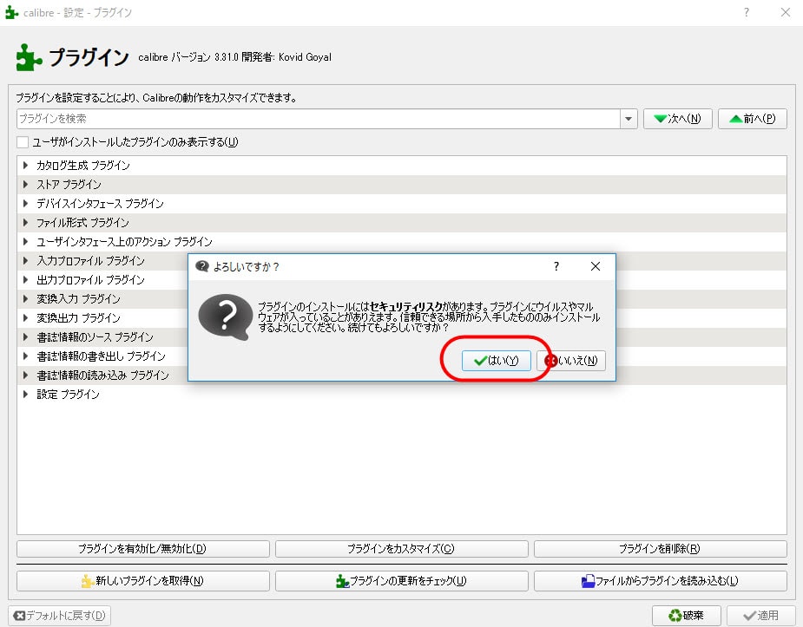The image size is (803, 627).
Task: Open the search history dropdown arrow
Action: coord(629,119)
